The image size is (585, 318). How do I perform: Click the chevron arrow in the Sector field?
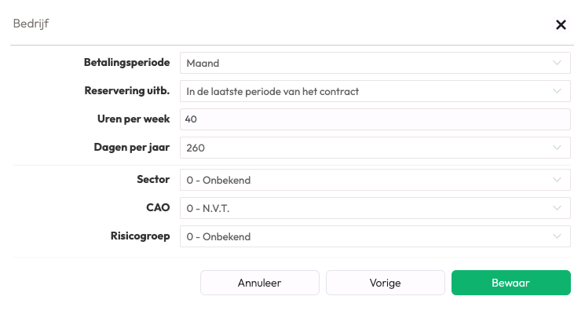557,180
